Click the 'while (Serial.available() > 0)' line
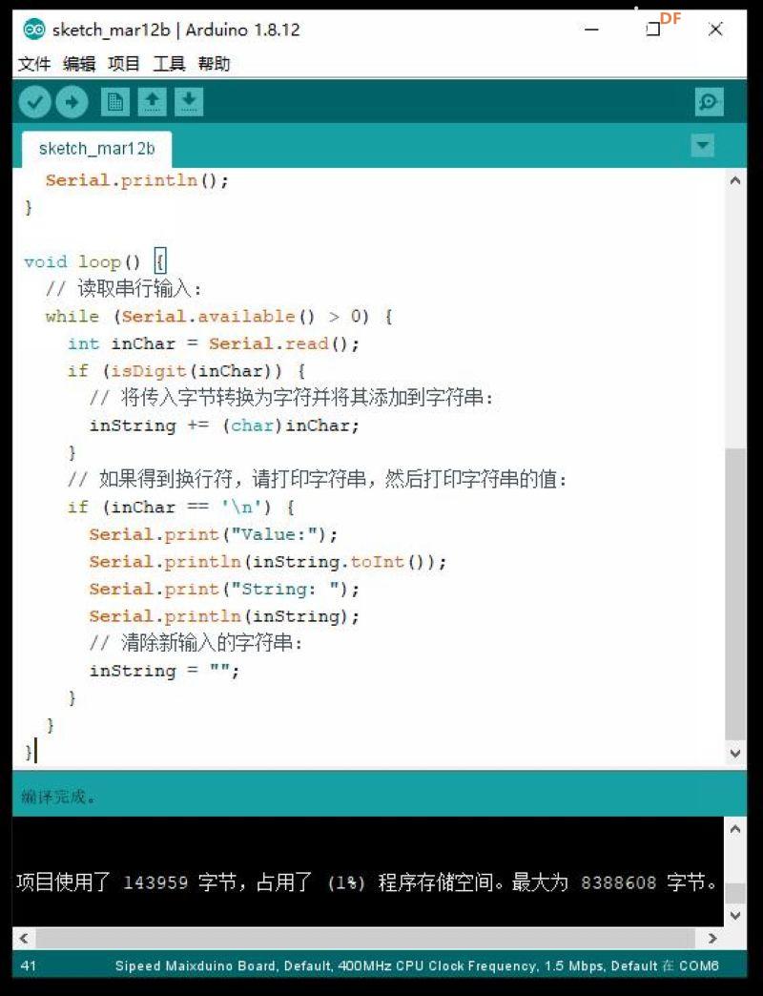Screen dimensions: 763x996 (219, 317)
